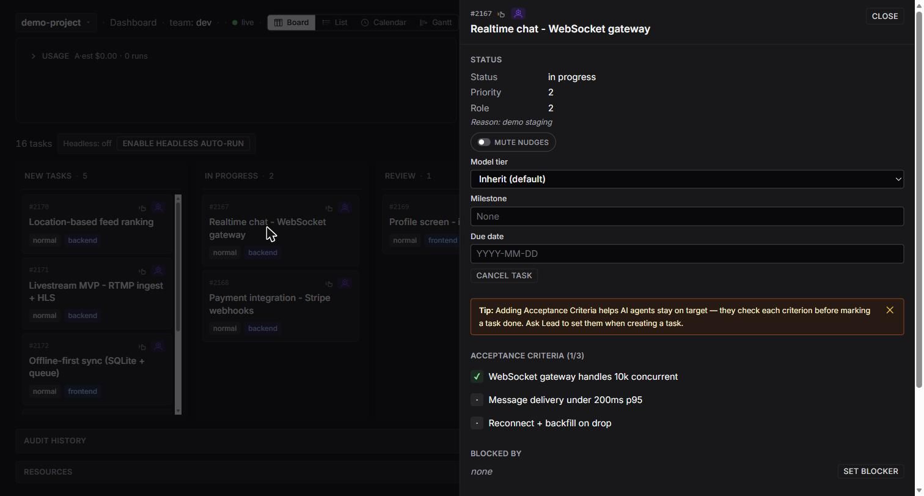Toggle the Mute Nudges switch

coord(484,142)
